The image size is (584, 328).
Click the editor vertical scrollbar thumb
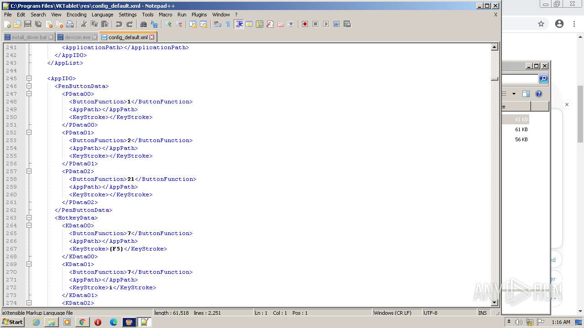point(494,78)
